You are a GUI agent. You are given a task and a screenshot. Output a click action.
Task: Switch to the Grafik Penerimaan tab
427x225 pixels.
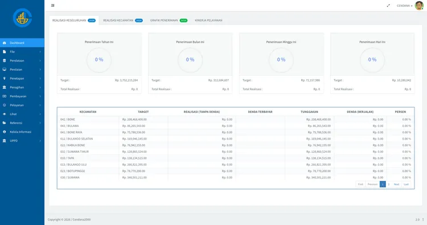[x=169, y=21]
